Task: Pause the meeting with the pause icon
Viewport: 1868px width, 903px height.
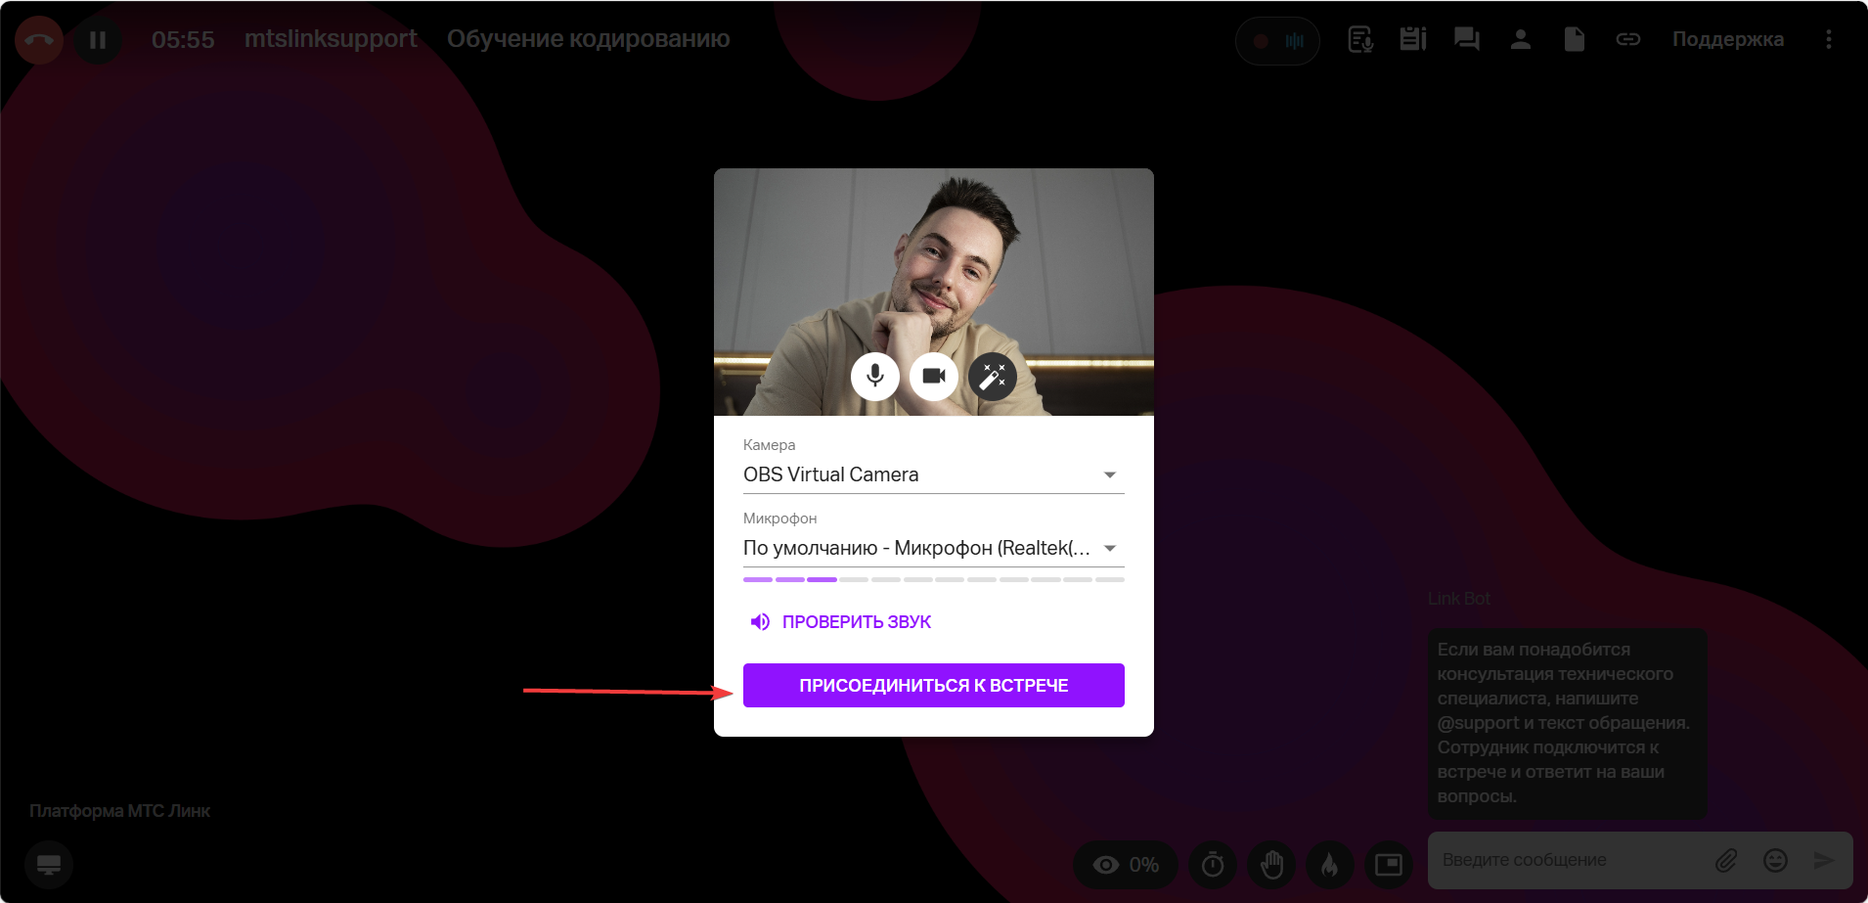Action: click(x=98, y=40)
